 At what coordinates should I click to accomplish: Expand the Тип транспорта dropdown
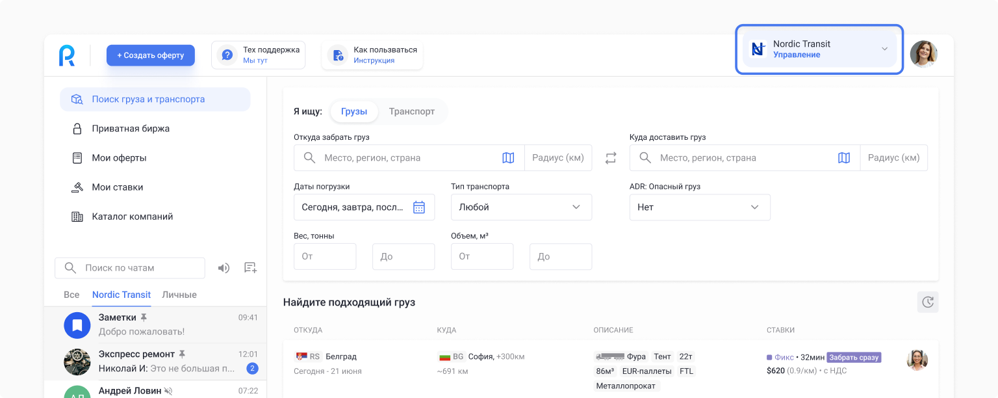point(521,207)
